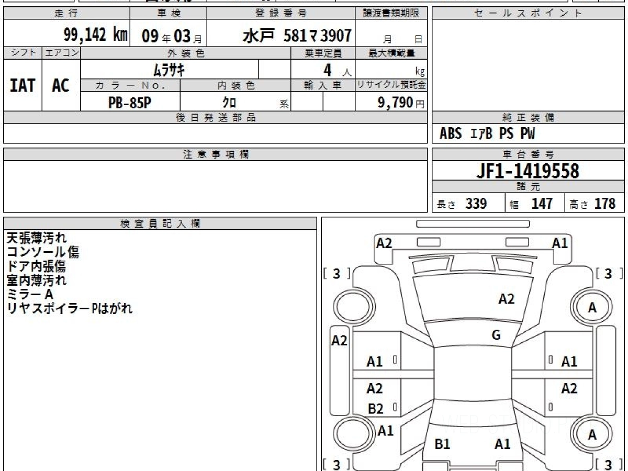Click the 検査員記入欄 header bar
This screenshot has height=471, width=628.
[x=160, y=223]
